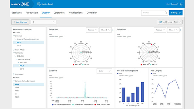Viewport: 194px width, 109px height.
Task: Open the Machine Cockpit icon
Action: (x=39, y=4)
